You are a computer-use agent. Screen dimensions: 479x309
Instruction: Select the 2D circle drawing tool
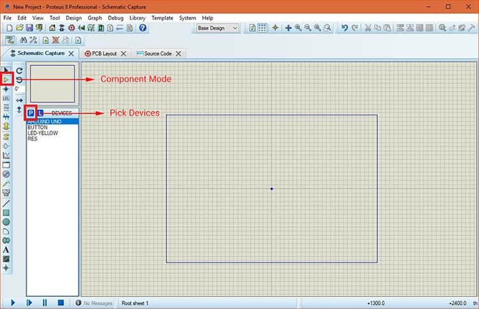[6, 222]
